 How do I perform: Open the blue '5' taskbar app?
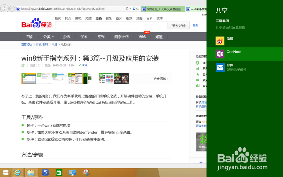[45, 172]
